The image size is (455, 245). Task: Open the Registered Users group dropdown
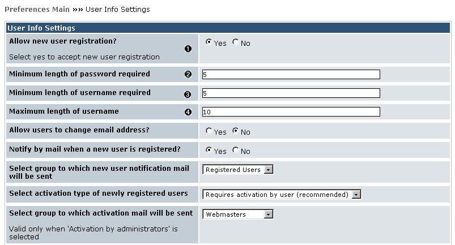click(x=238, y=170)
